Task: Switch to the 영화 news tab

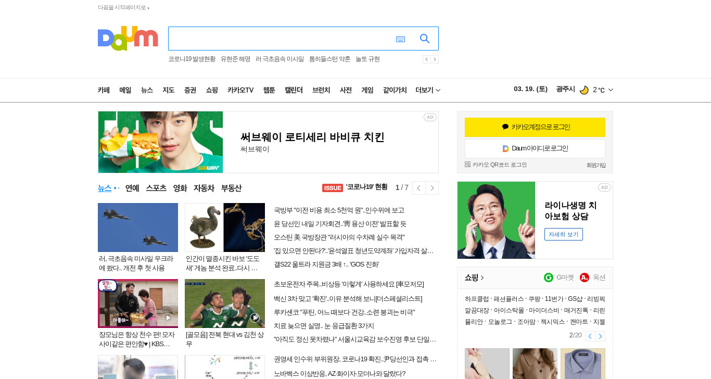Action: tap(180, 188)
